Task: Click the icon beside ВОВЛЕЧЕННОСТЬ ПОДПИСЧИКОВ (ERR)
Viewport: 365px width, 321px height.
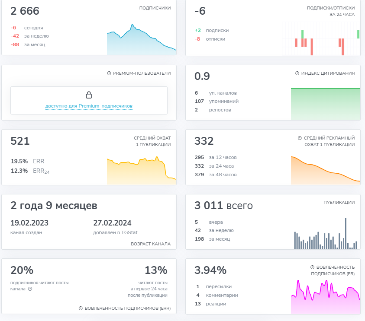Action: tap(81, 308)
